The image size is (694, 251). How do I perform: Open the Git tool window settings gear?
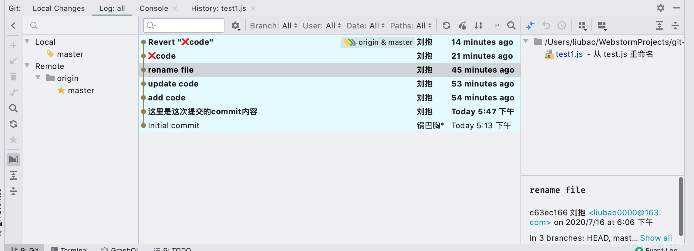tap(660, 8)
